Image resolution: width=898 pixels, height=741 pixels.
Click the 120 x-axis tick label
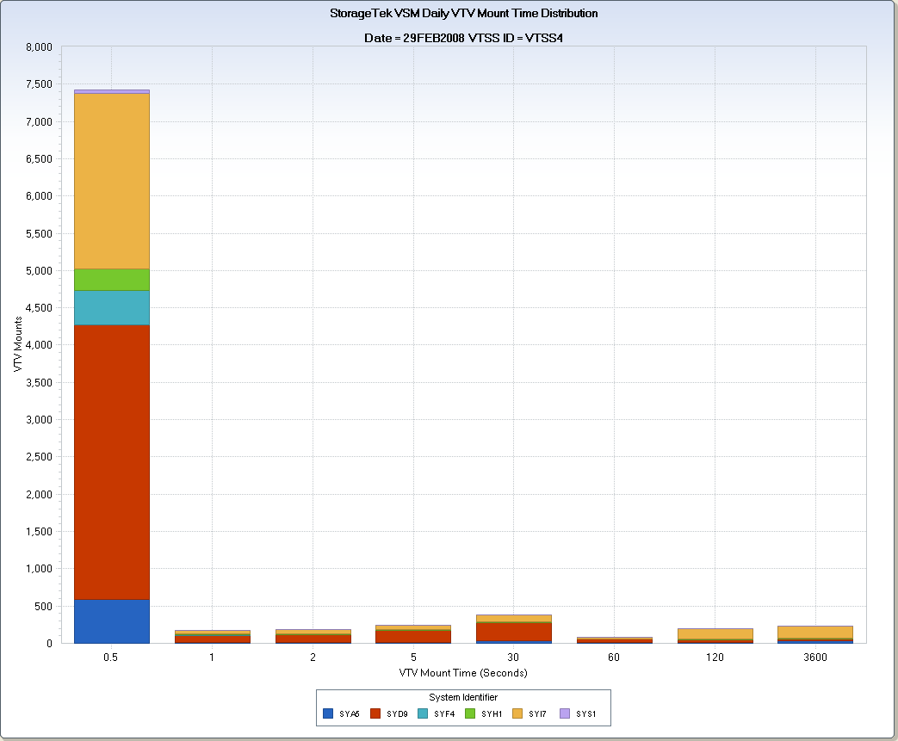click(715, 658)
